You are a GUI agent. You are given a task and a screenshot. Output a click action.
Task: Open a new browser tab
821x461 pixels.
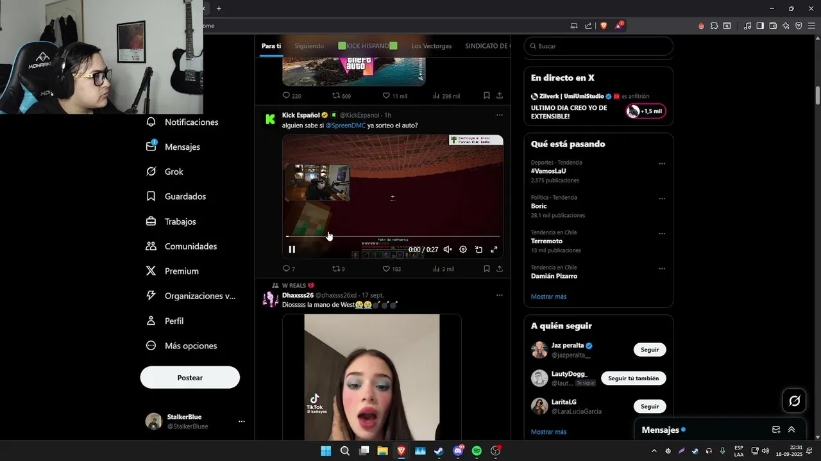coord(219,8)
